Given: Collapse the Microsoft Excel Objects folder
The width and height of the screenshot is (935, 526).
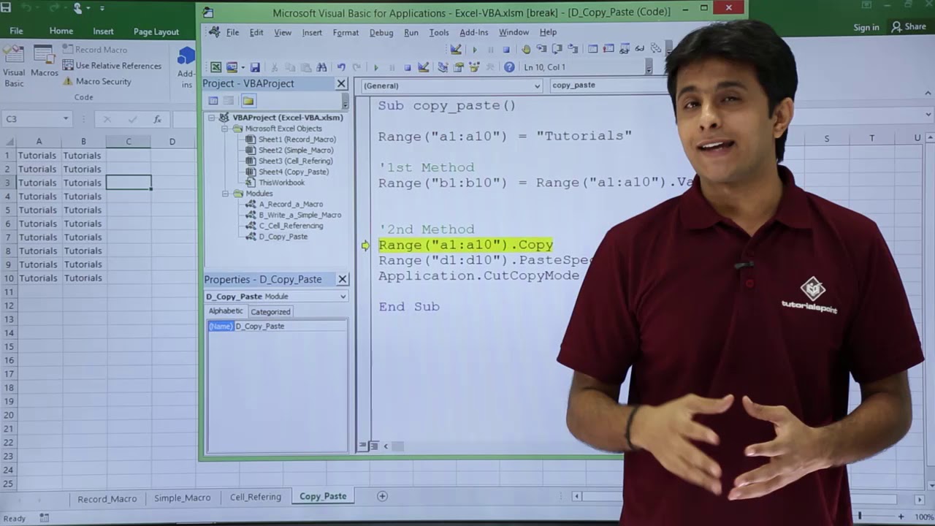Looking at the screenshot, I should click(x=226, y=129).
